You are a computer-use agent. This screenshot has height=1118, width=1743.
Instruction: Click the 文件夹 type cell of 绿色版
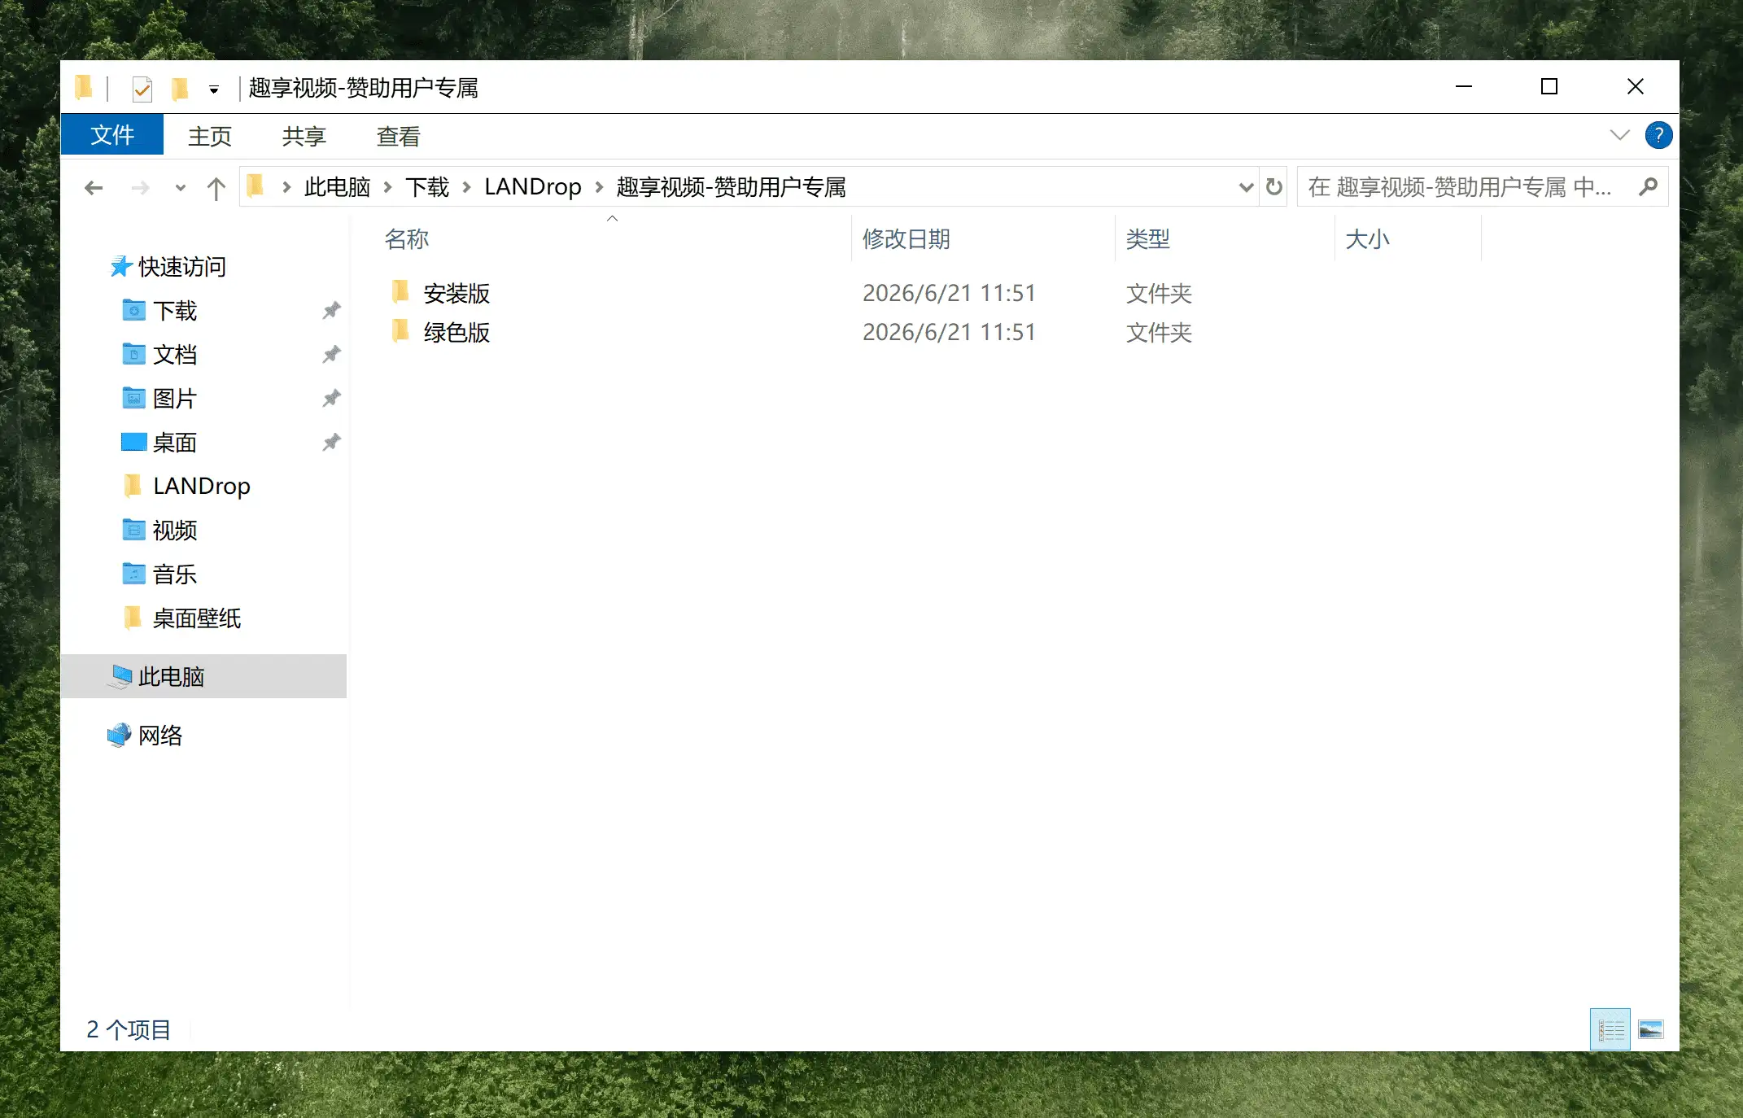pyautogui.click(x=1159, y=332)
